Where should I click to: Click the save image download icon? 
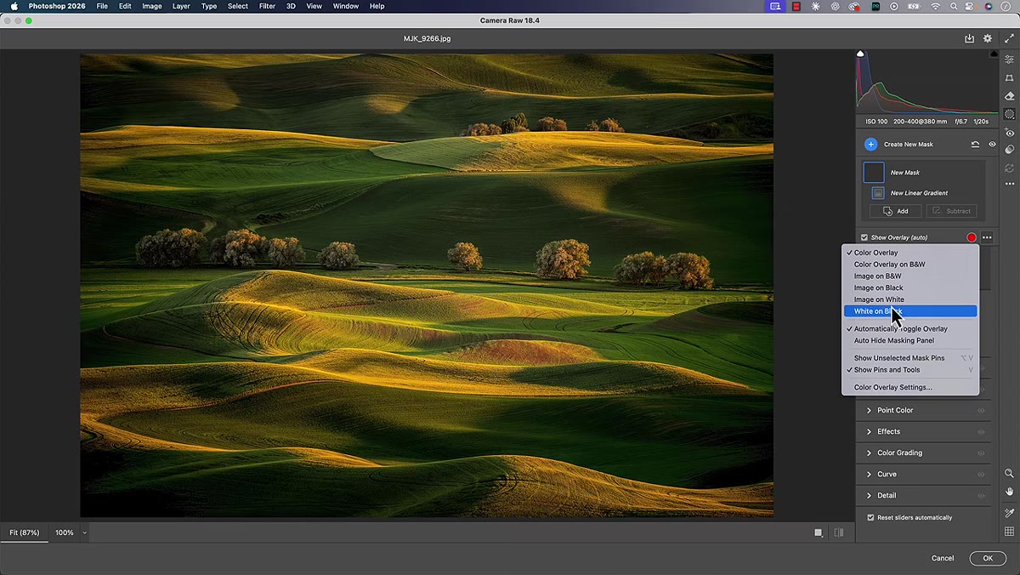pyautogui.click(x=970, y=38)
